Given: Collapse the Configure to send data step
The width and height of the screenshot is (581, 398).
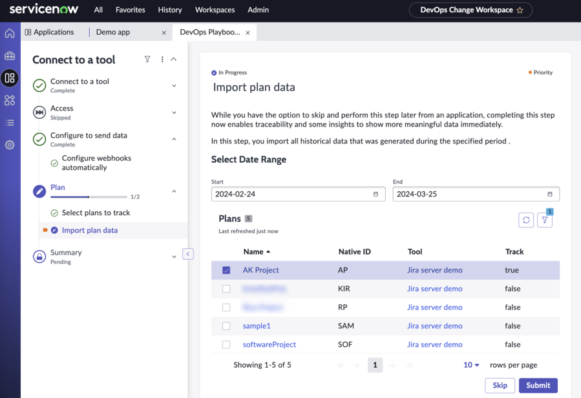Looking at the screenshot, I should click(174, 140).
